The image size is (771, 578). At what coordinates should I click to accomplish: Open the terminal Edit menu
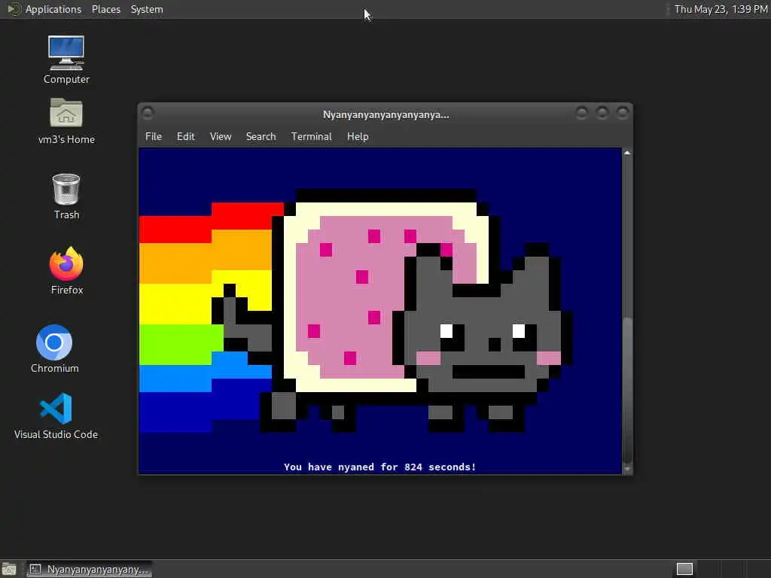pyautogui.click(x=186, y=137)
